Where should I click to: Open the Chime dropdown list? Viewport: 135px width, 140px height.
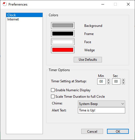click(x=101, y=104)
